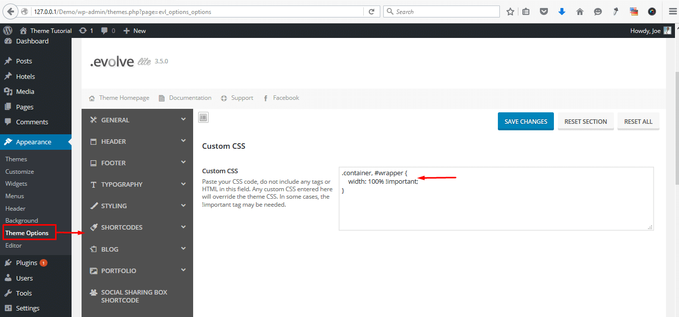Image resolution: width=679 pixels, height=317 pixels.
Task: Click the WordPress logo in admin bar
Action: (7, 30)
